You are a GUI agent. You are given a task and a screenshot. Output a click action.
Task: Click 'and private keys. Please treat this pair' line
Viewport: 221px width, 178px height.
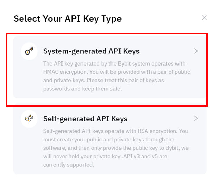(104, 80)
